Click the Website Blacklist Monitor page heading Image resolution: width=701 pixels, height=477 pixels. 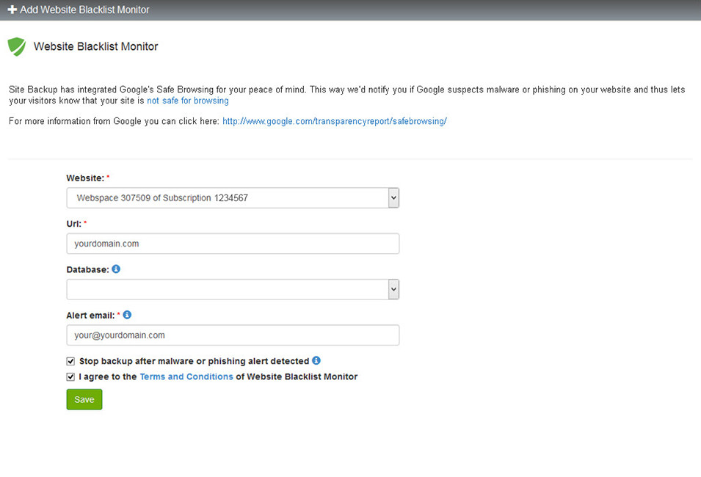pyautogui.click(x=96, y=46)
